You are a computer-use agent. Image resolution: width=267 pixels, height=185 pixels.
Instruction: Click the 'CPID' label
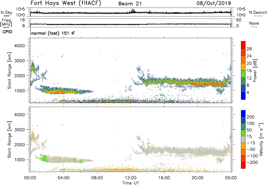point(7,32)
